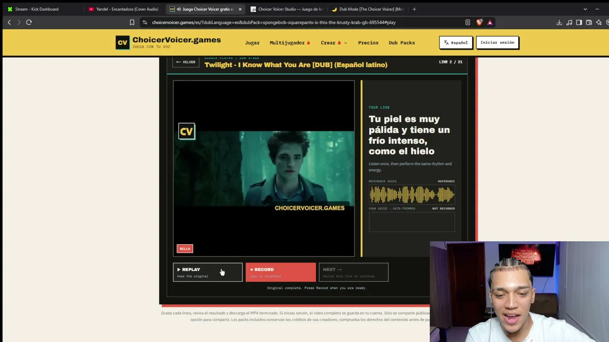
Task: Go to the Precios page
Action: (x=368, y=43)
